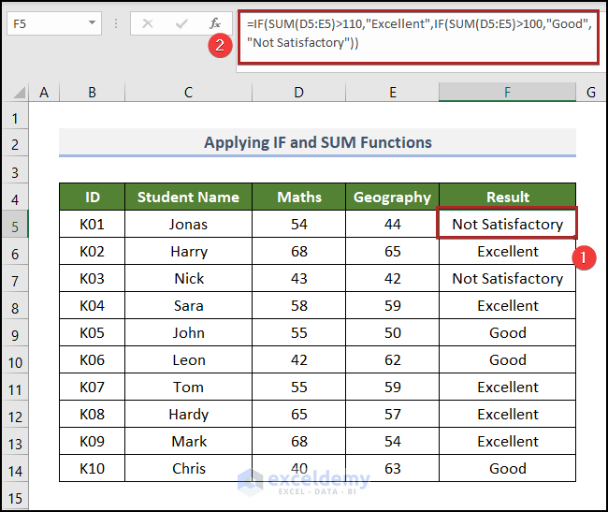This screenshot has width=608, height=512.
Task: Click the 'Maths' header cell
Action: pyautogui.click(x=298, y=197)
